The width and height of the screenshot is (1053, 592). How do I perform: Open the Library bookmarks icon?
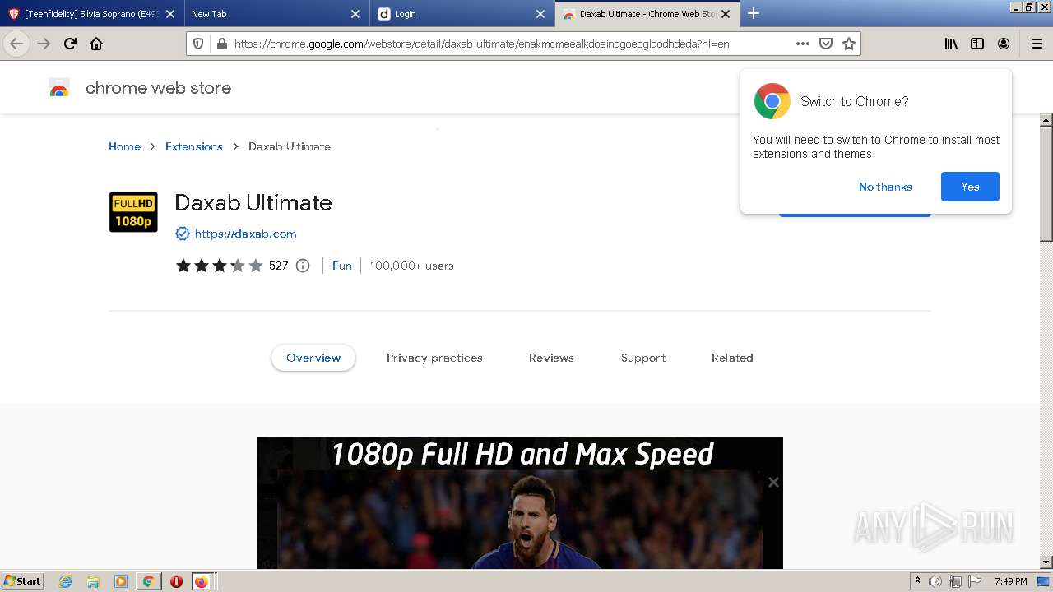(951, 44)
